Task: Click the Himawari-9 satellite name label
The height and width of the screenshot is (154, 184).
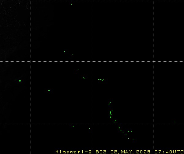Action: tap(73, 152)
